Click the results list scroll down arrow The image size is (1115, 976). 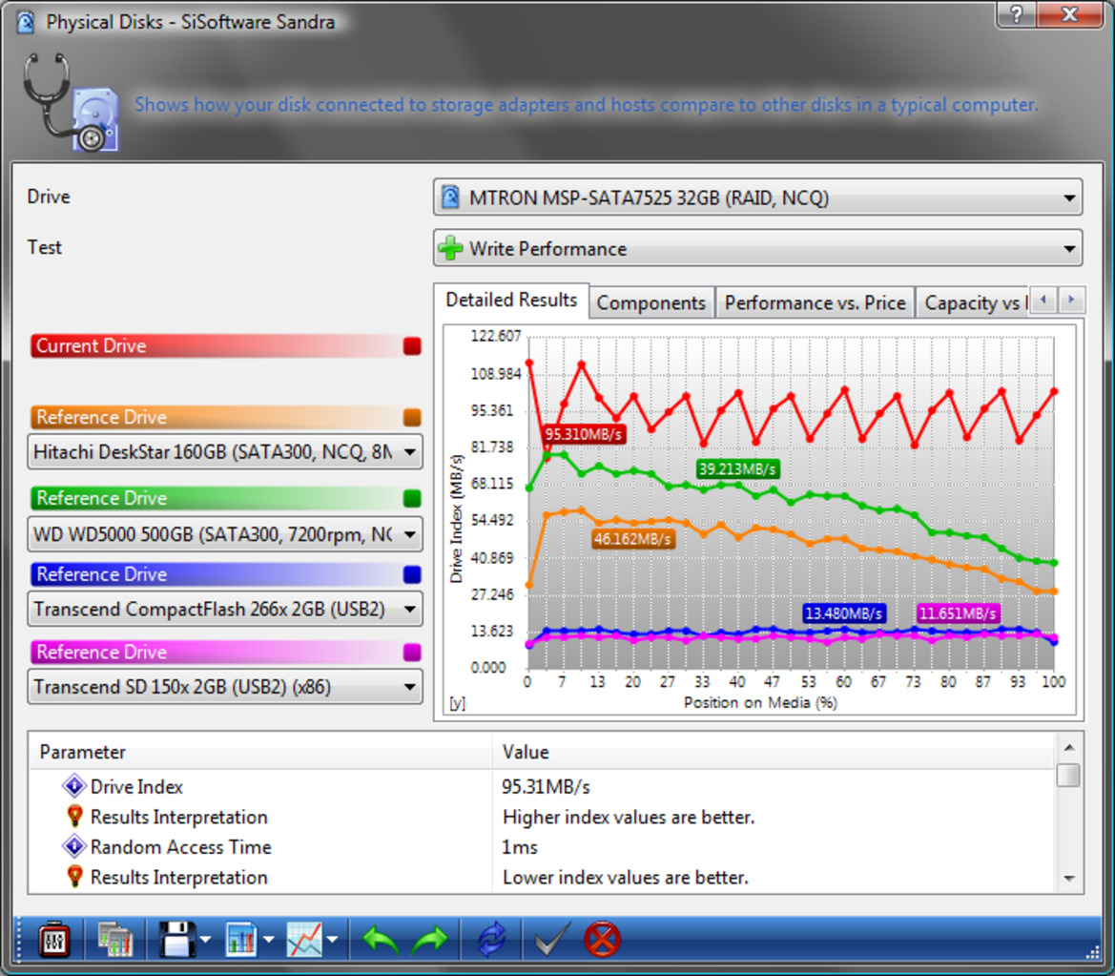1069,879
